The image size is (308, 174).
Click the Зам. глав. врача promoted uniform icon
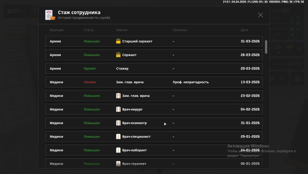[x=118, y=96]
